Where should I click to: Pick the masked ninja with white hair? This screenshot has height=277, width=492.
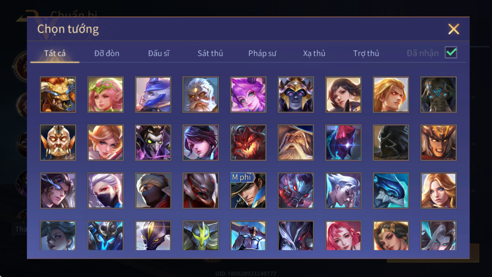105,191
